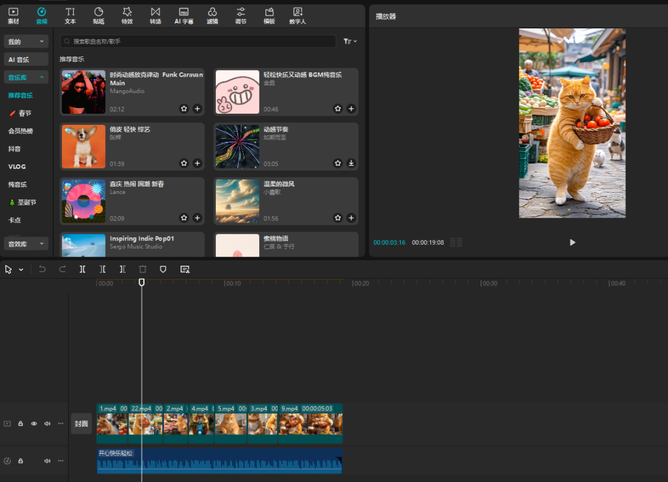
Task: Open the 抖音 music category
Action: [x=14, y=149]
